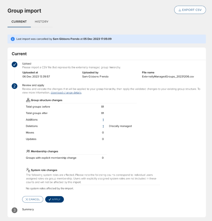Click the Upload step title

point(26,64)
